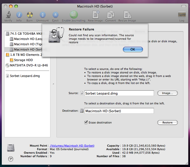Open the Info toolbar icon
190x167 pixels.
(19, 15)
